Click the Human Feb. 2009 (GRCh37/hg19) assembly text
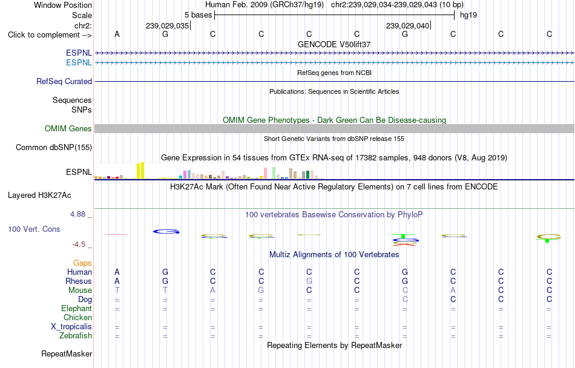 [264, 5]
